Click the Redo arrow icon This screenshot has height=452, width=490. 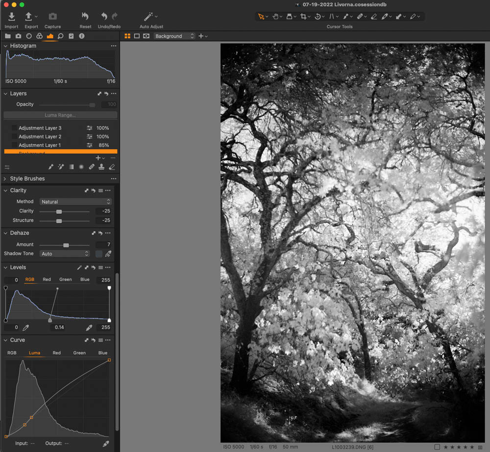(x=115, y=16)
